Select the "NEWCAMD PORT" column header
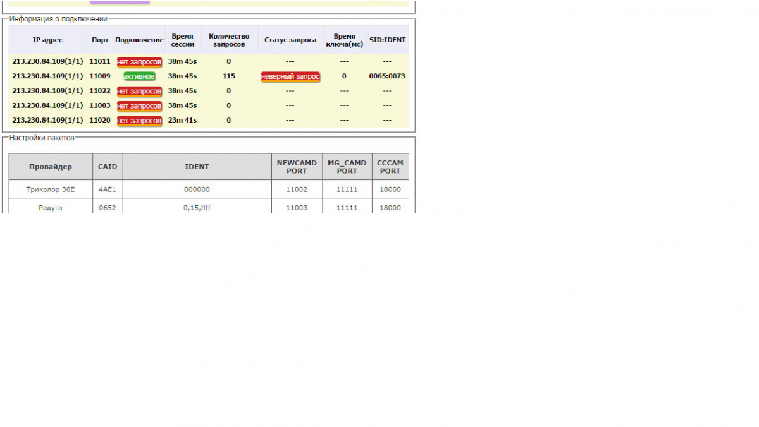Image resolution: width=759 pixels, height=427 pixels. (297, 167)
